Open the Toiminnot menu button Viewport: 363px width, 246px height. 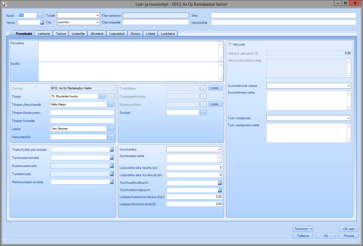coord(303,229)
